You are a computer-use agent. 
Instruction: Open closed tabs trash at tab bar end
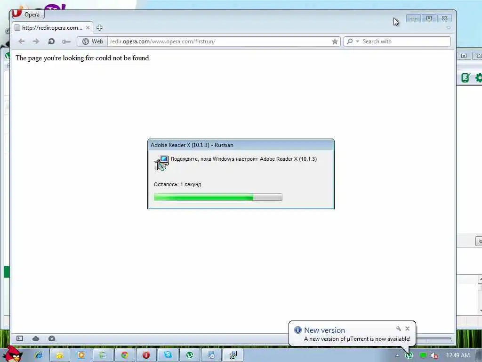pyautogui.click(x=449, y=28)
